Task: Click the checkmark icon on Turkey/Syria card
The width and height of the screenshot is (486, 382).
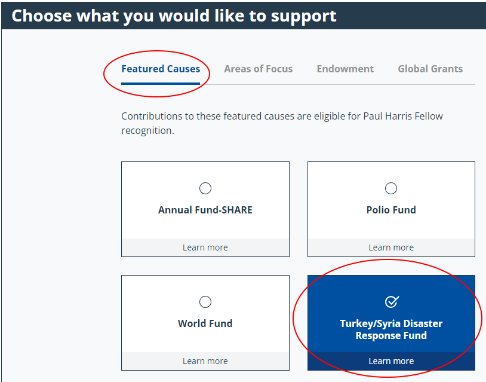Action: tap(391, 302)
